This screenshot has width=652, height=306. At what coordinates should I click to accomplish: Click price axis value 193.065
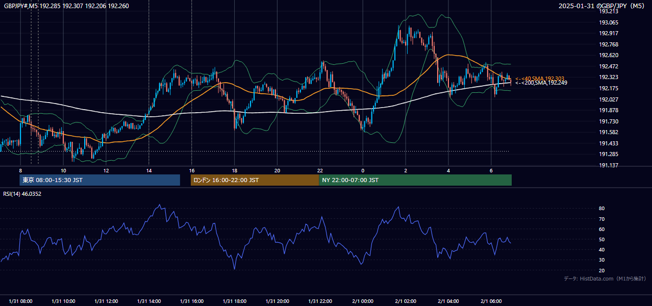point(609,22)
